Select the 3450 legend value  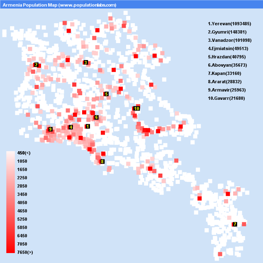(x=22, y=194)
